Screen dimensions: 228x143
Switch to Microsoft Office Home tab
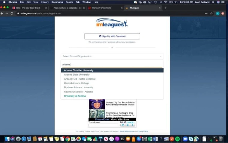tap(105, 8)
